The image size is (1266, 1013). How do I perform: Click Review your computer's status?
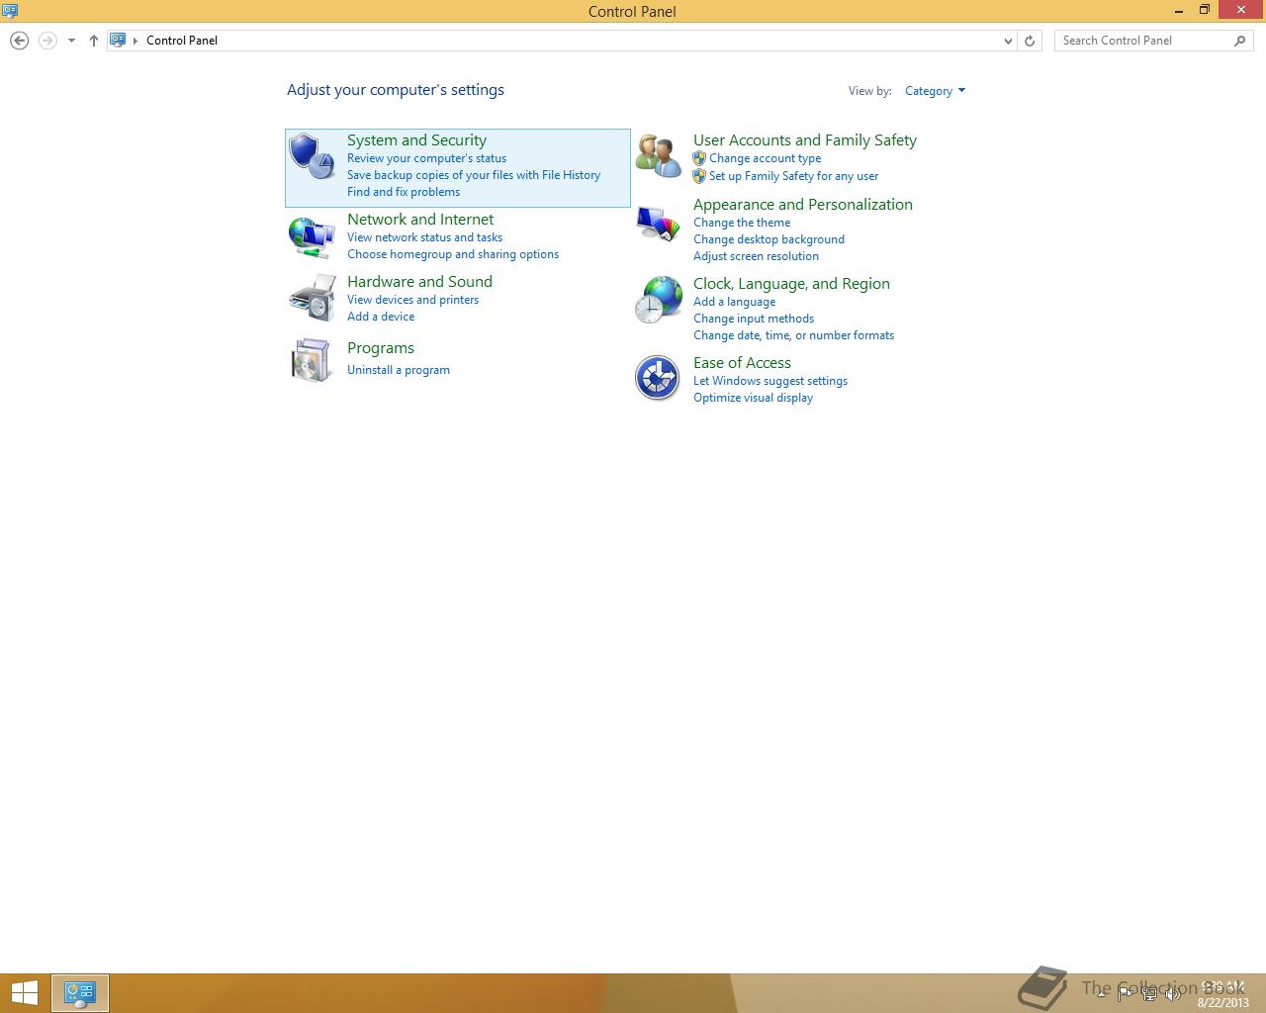point(426,158)
